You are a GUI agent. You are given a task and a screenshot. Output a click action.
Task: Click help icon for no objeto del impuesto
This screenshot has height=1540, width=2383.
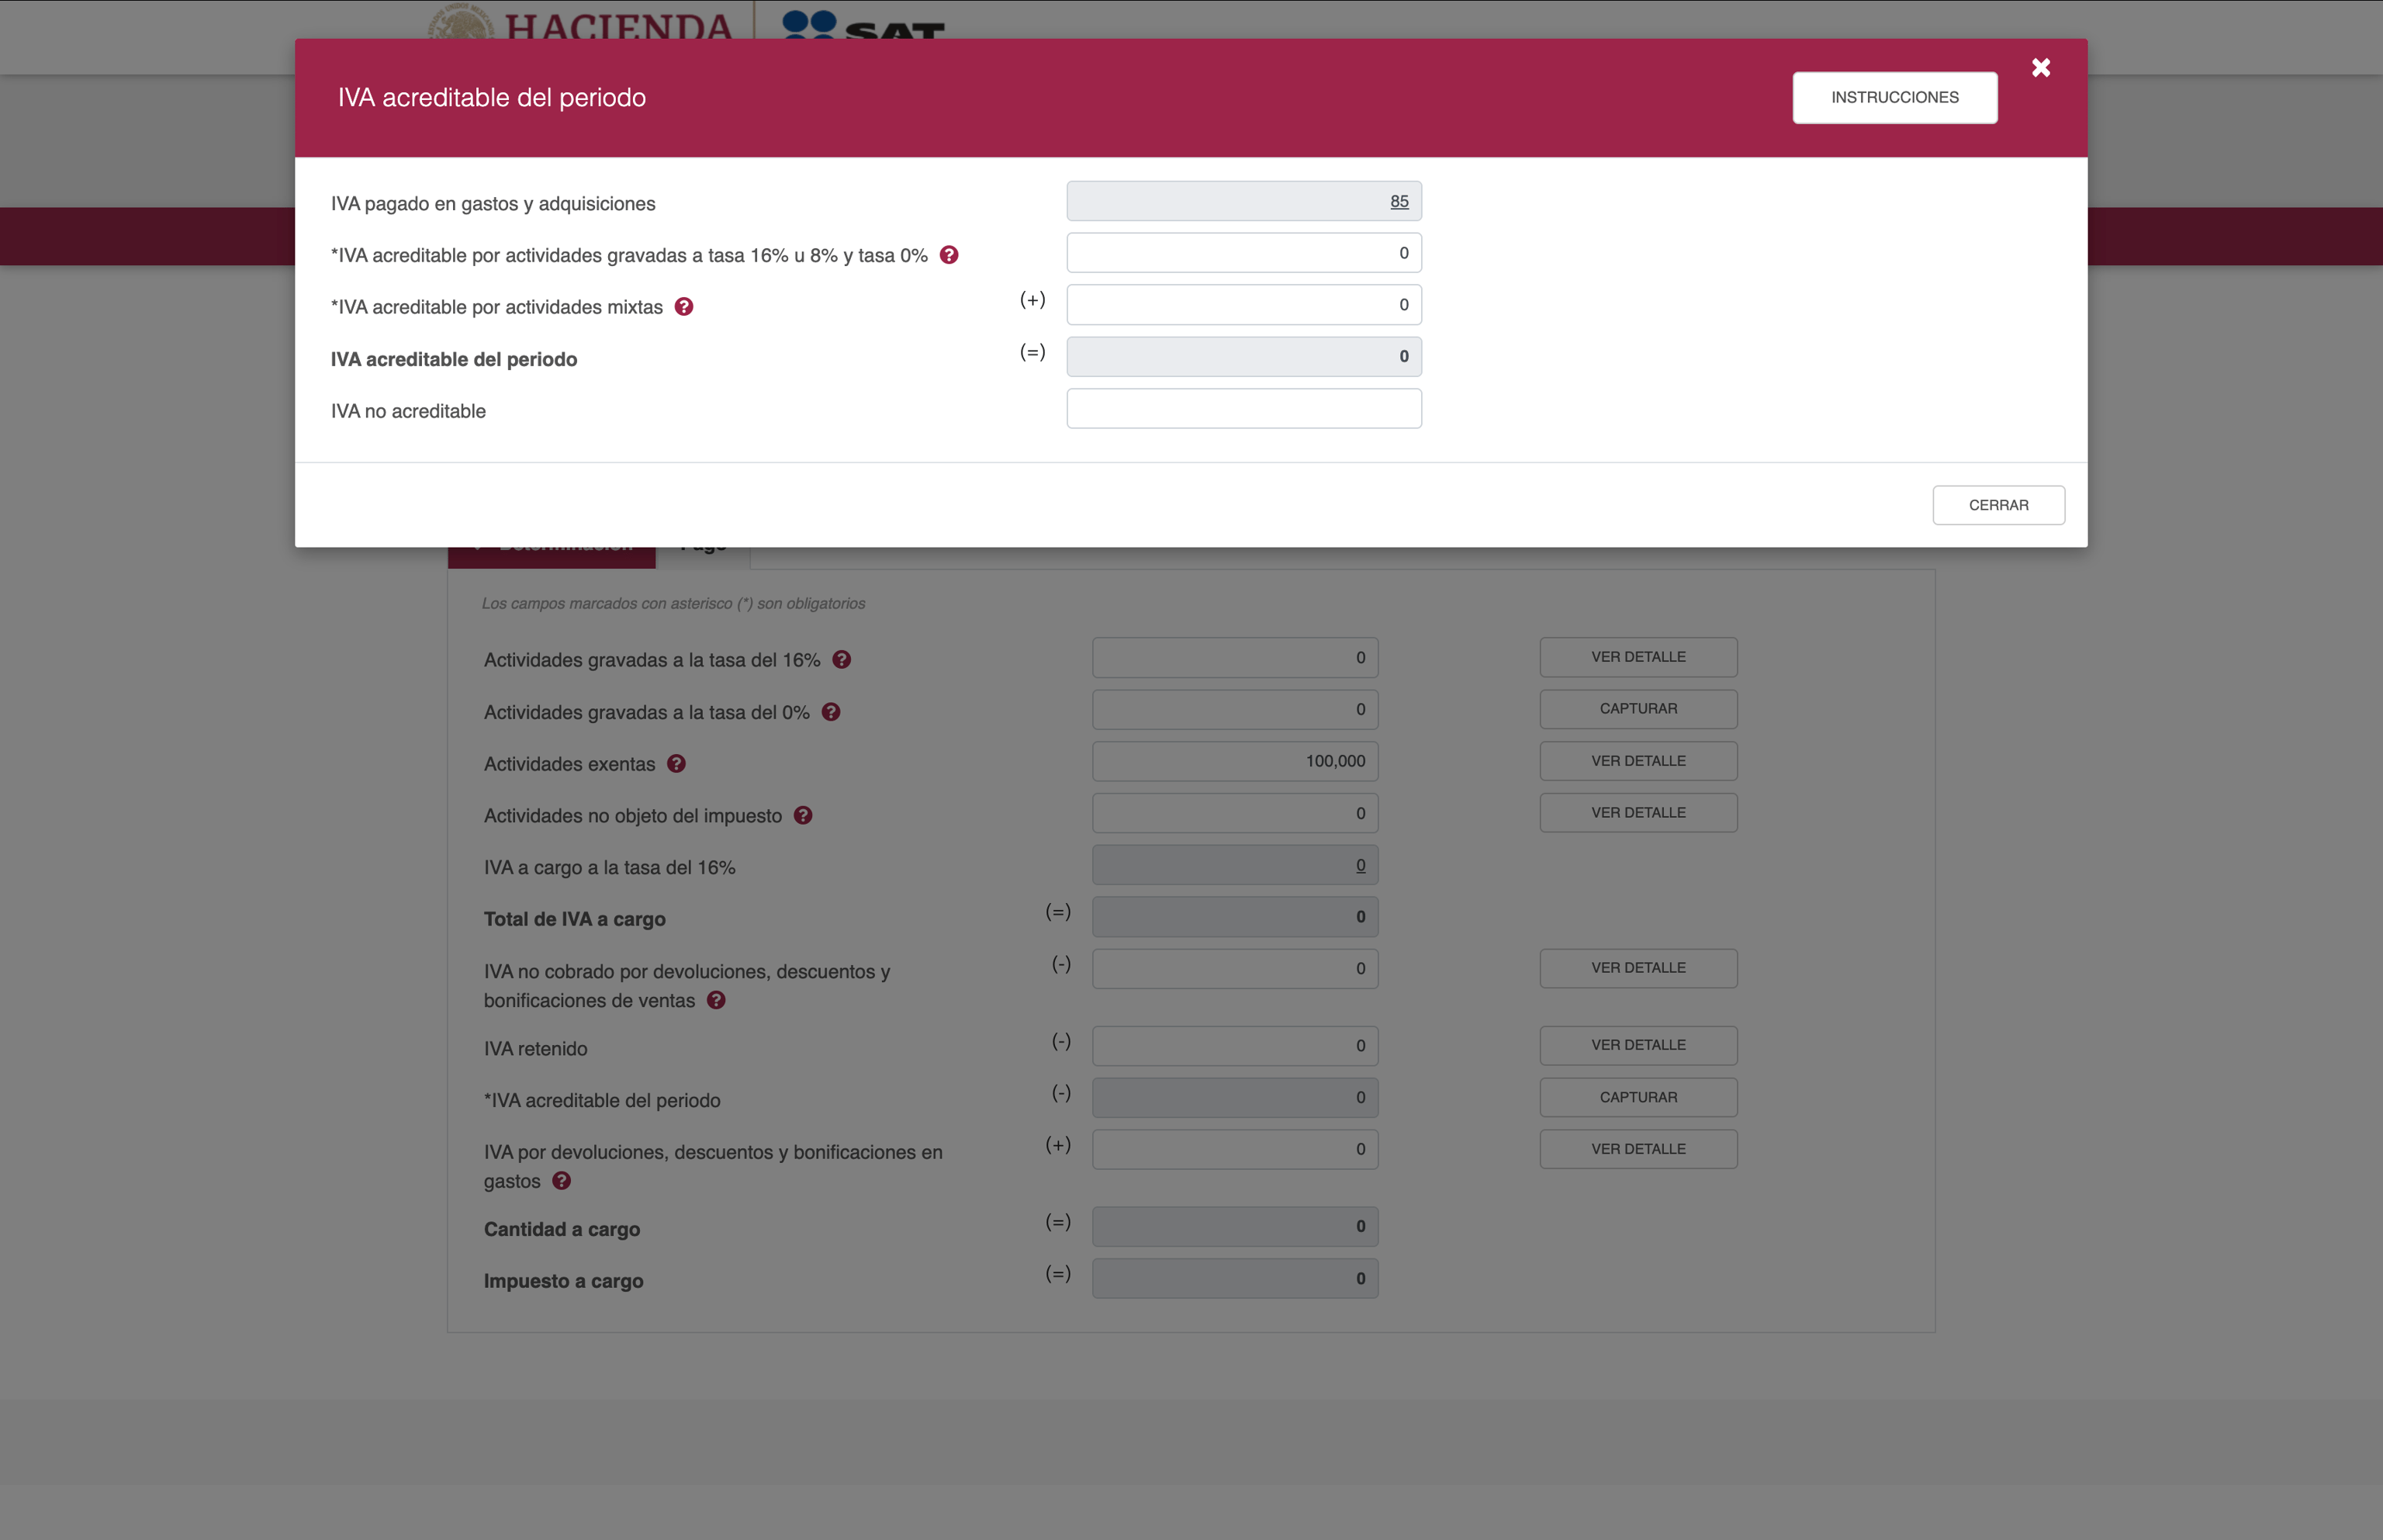803,816
